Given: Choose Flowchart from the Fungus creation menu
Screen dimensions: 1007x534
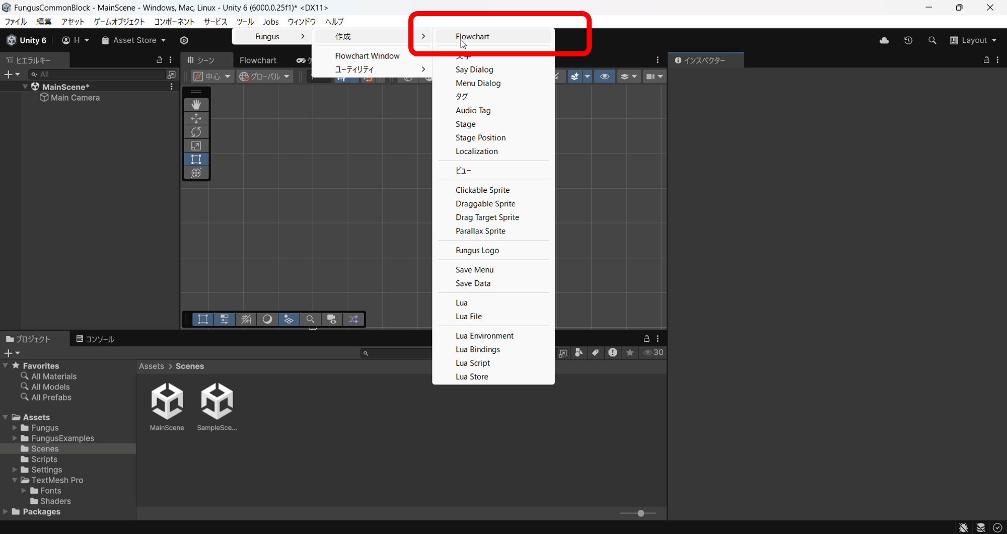Looking at the screenshot, I should (472, 36).
